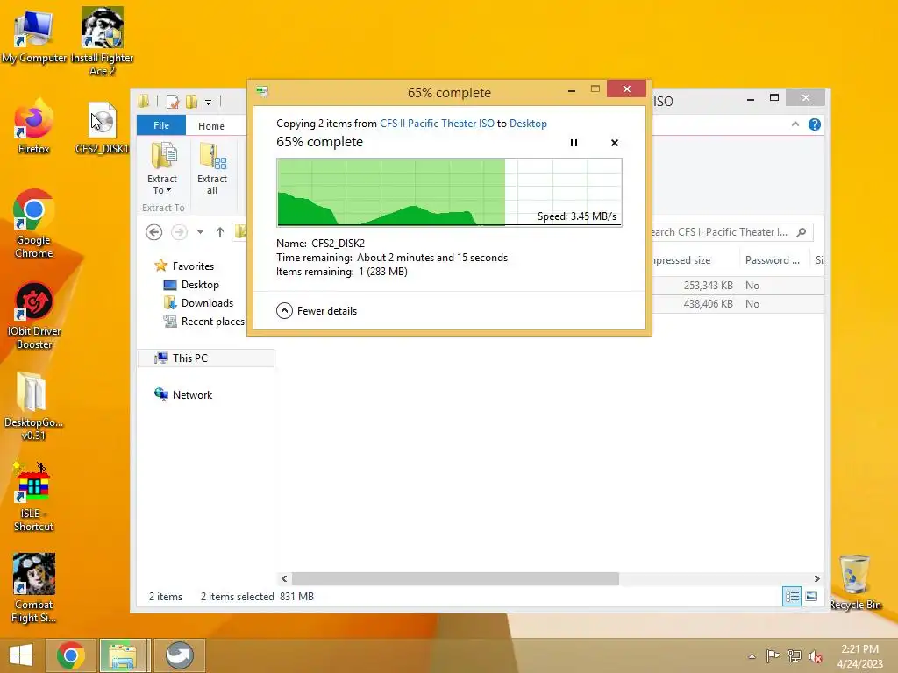Open network tray icon
Image resolution: width=898 pixels, height=673 pixels.
point(794,656)
